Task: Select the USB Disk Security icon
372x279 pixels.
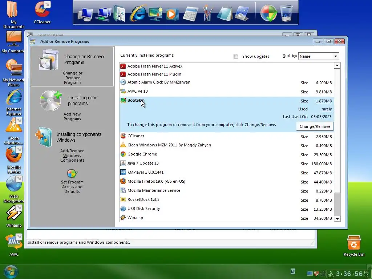Action: pos(123,209)
